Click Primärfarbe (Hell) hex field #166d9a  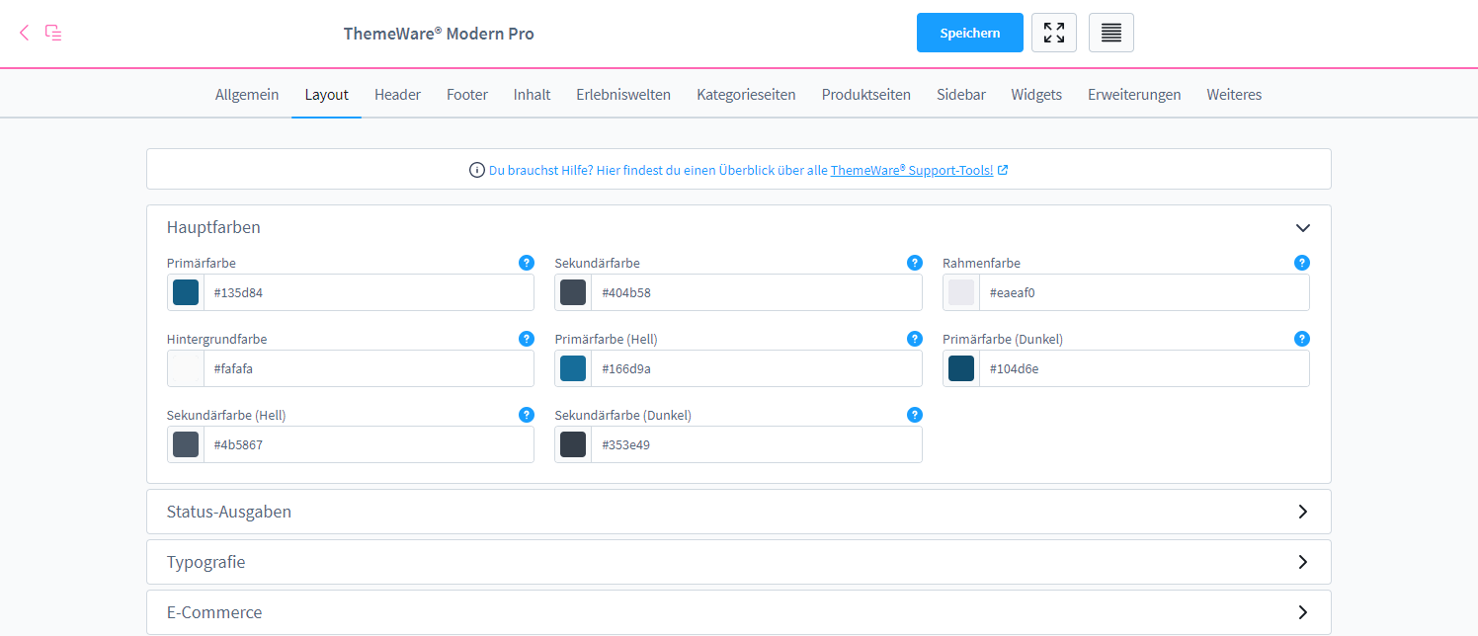point(757,368)
